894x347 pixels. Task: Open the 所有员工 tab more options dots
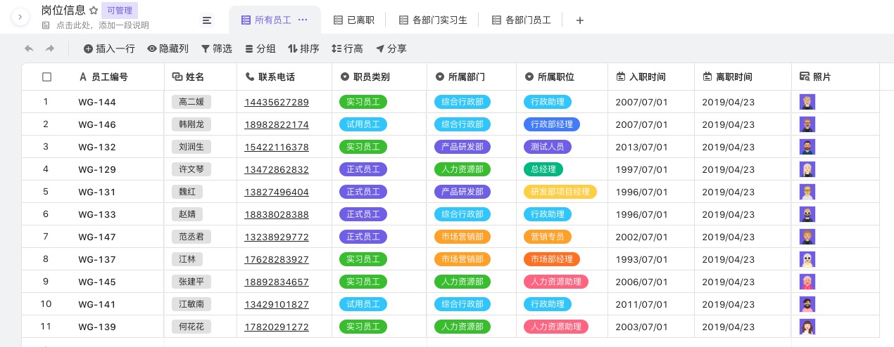point(303,20)
